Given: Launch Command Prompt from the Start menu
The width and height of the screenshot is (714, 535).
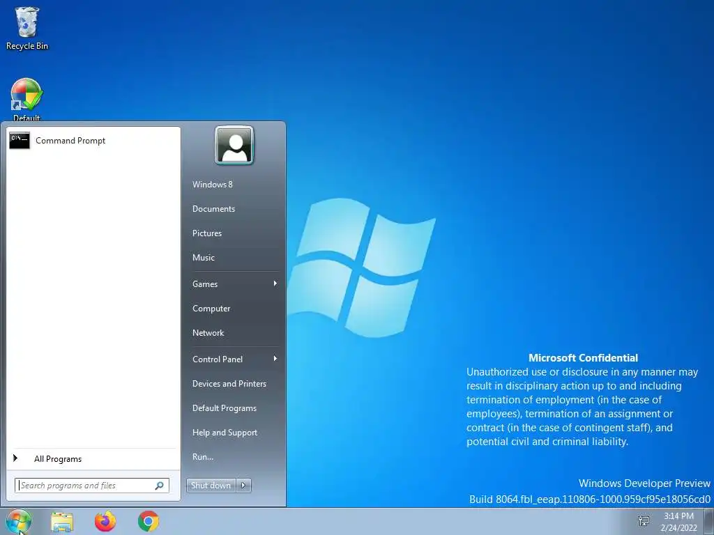Looking at the screenshot, I should [x=93, y=141].
